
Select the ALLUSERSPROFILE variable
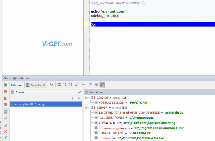[x=125, y=118]
